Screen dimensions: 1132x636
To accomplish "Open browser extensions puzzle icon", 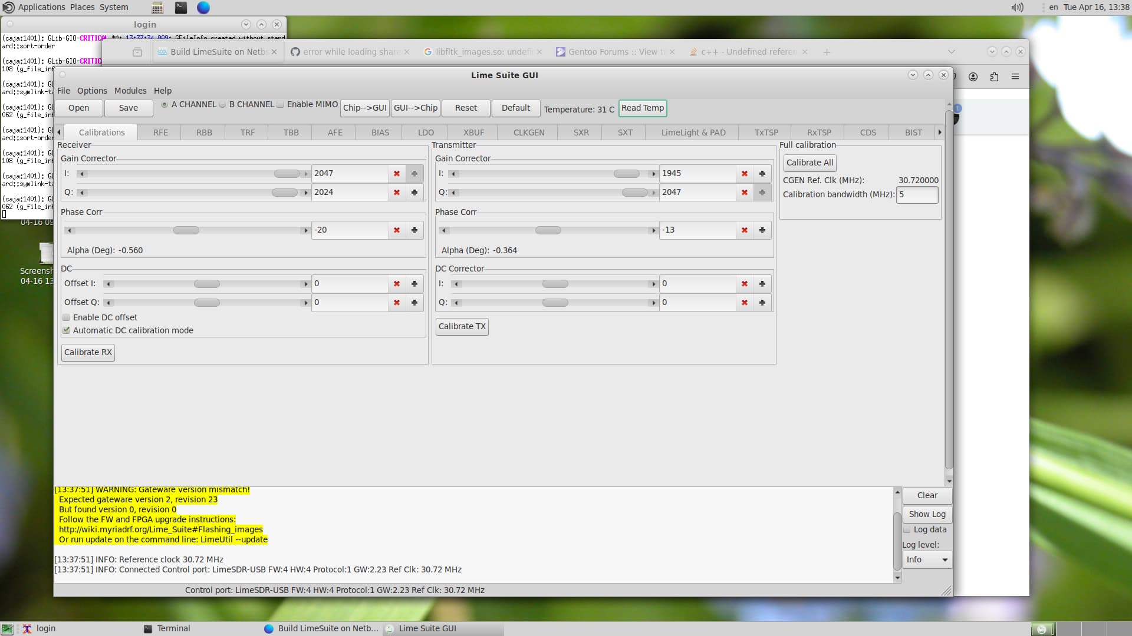I will tap(994, 77).
